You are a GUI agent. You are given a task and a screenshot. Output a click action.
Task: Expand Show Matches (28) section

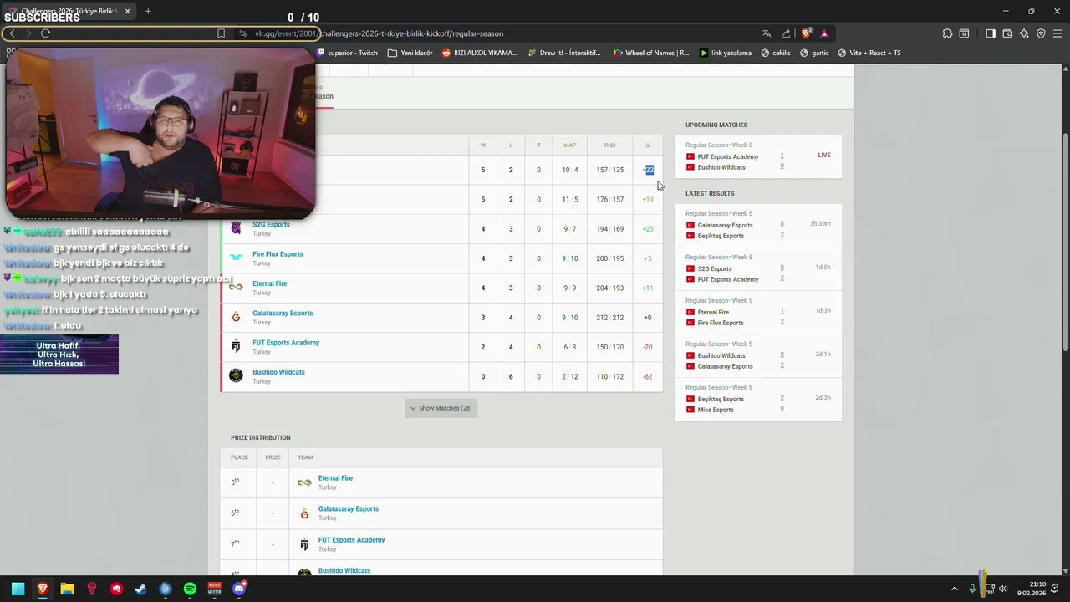point(441,408)
